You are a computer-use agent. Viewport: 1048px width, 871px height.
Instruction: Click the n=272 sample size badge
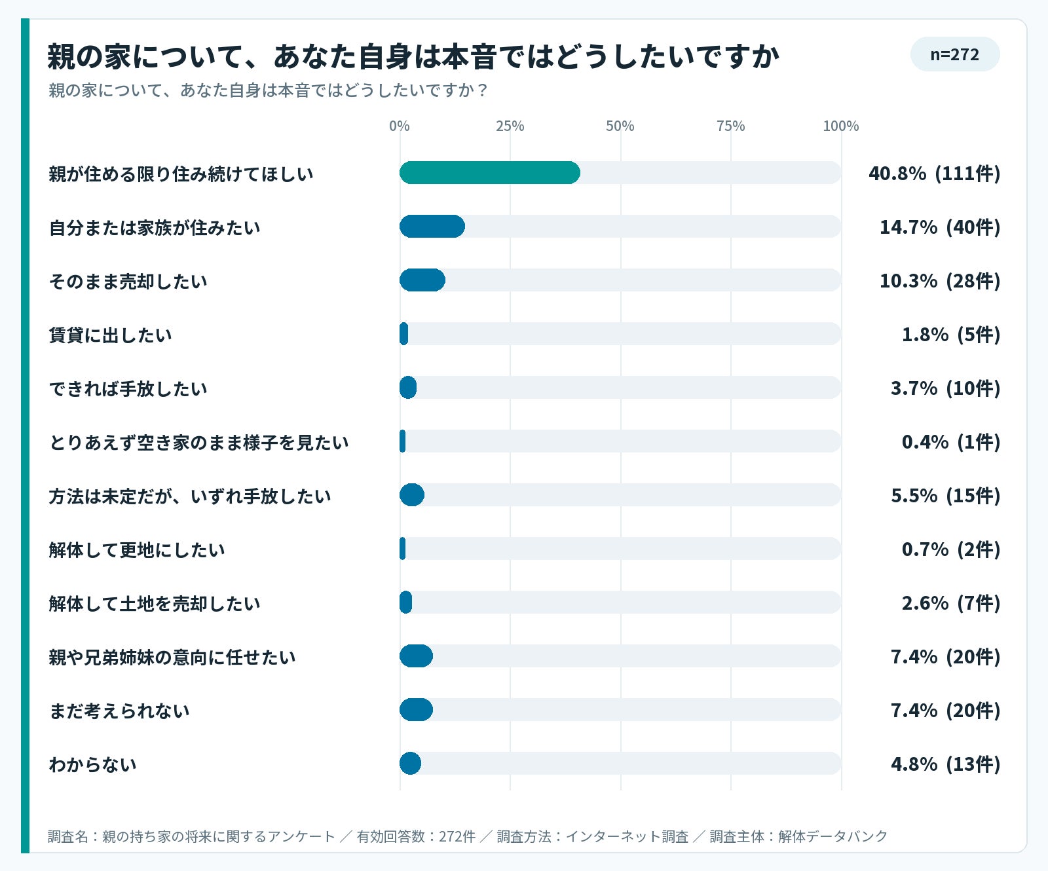[954, 54]
